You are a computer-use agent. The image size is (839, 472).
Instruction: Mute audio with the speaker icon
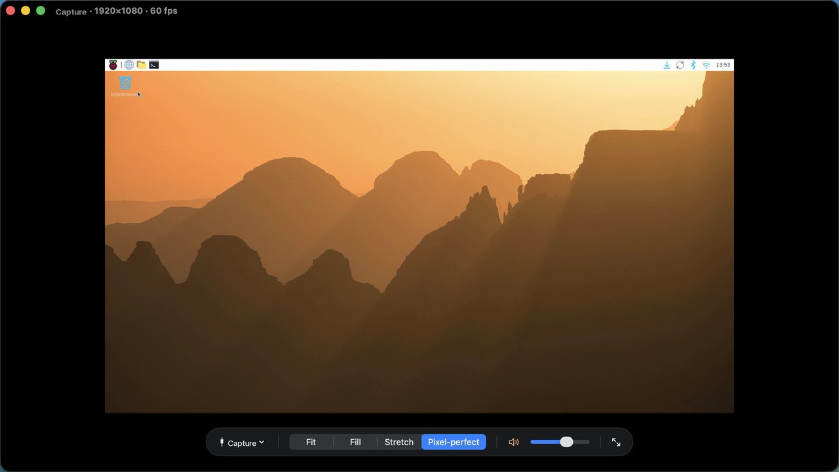pos(513,442)
